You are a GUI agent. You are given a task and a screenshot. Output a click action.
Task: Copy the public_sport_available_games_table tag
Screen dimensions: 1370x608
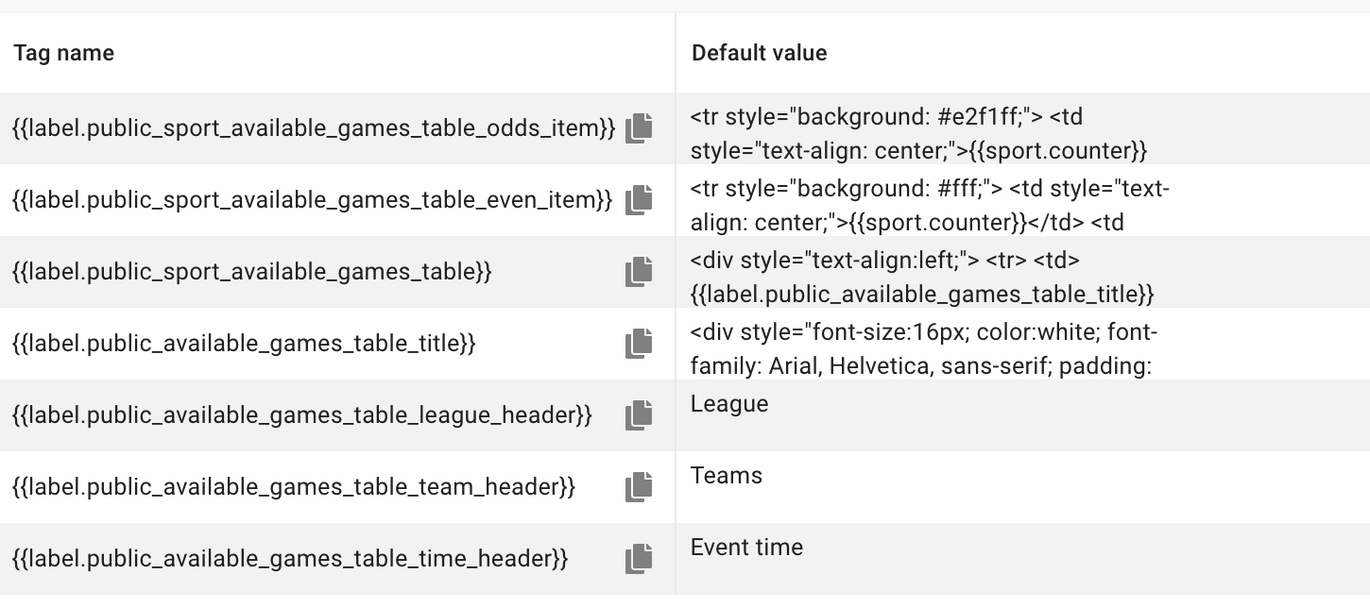click(x=639, y=272)
